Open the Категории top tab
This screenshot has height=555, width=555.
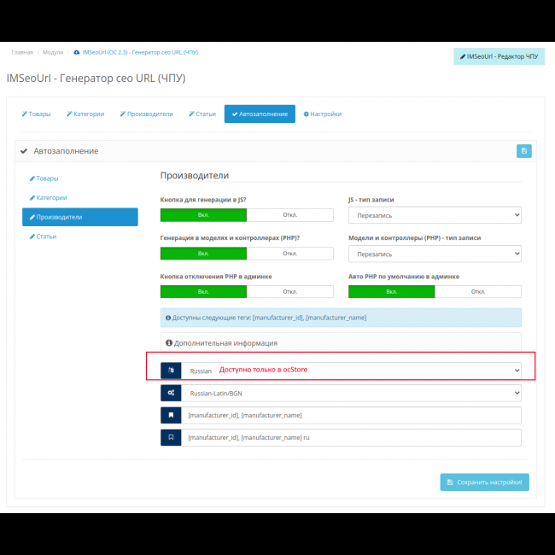click(85, 114)
